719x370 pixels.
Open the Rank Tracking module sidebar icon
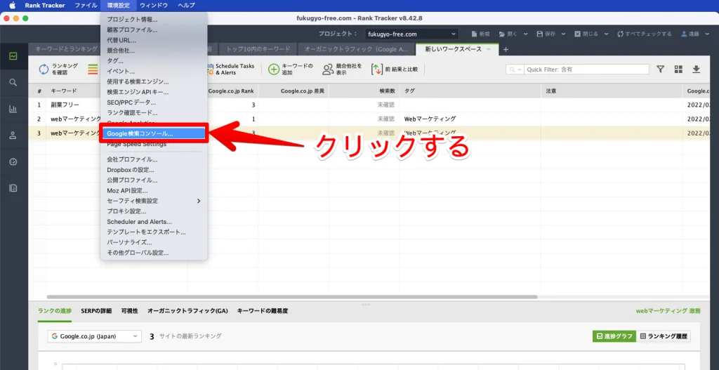coord(13,56)
